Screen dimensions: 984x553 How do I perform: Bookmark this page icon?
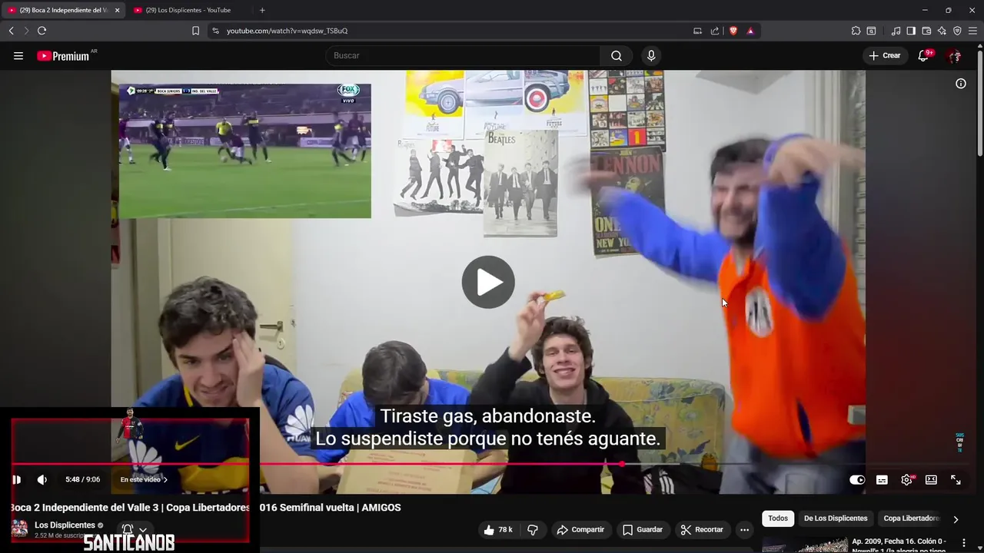point(195,31)
